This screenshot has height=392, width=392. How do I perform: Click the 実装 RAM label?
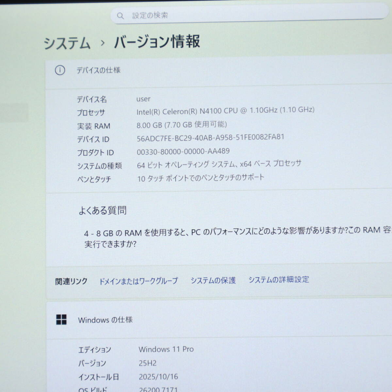(x=93, y=126)
